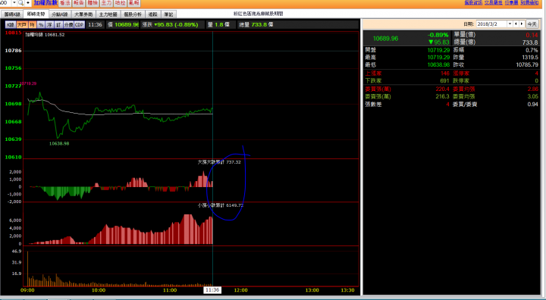This screenshot has width=546, height=300.
Task: Click the 總量 733.8 億 readout in the chart header
Action: point(256,25)
